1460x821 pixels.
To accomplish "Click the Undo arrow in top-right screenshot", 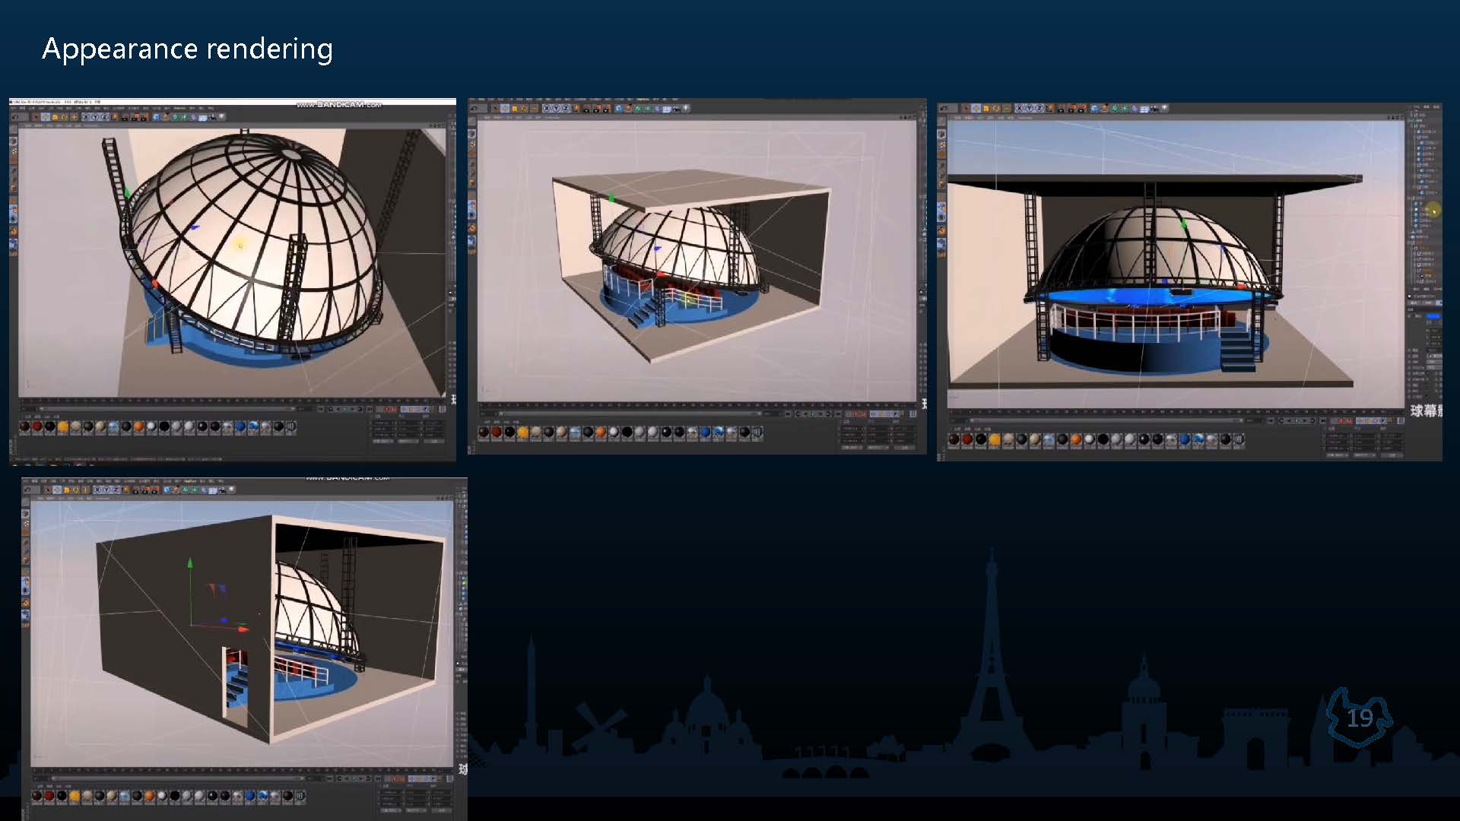I will [x=942, y=108].
